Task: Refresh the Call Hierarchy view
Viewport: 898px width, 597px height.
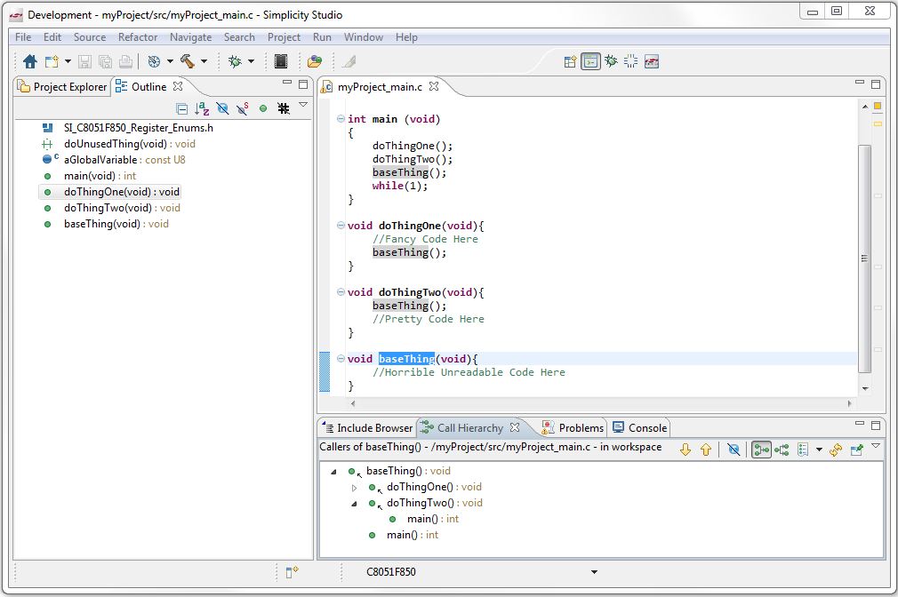Action: tap(835, 450)
